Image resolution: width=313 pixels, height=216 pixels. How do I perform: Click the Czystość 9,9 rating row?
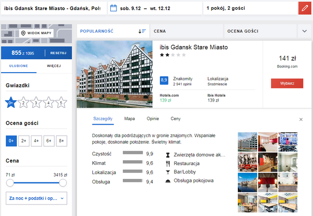[123, 154]
